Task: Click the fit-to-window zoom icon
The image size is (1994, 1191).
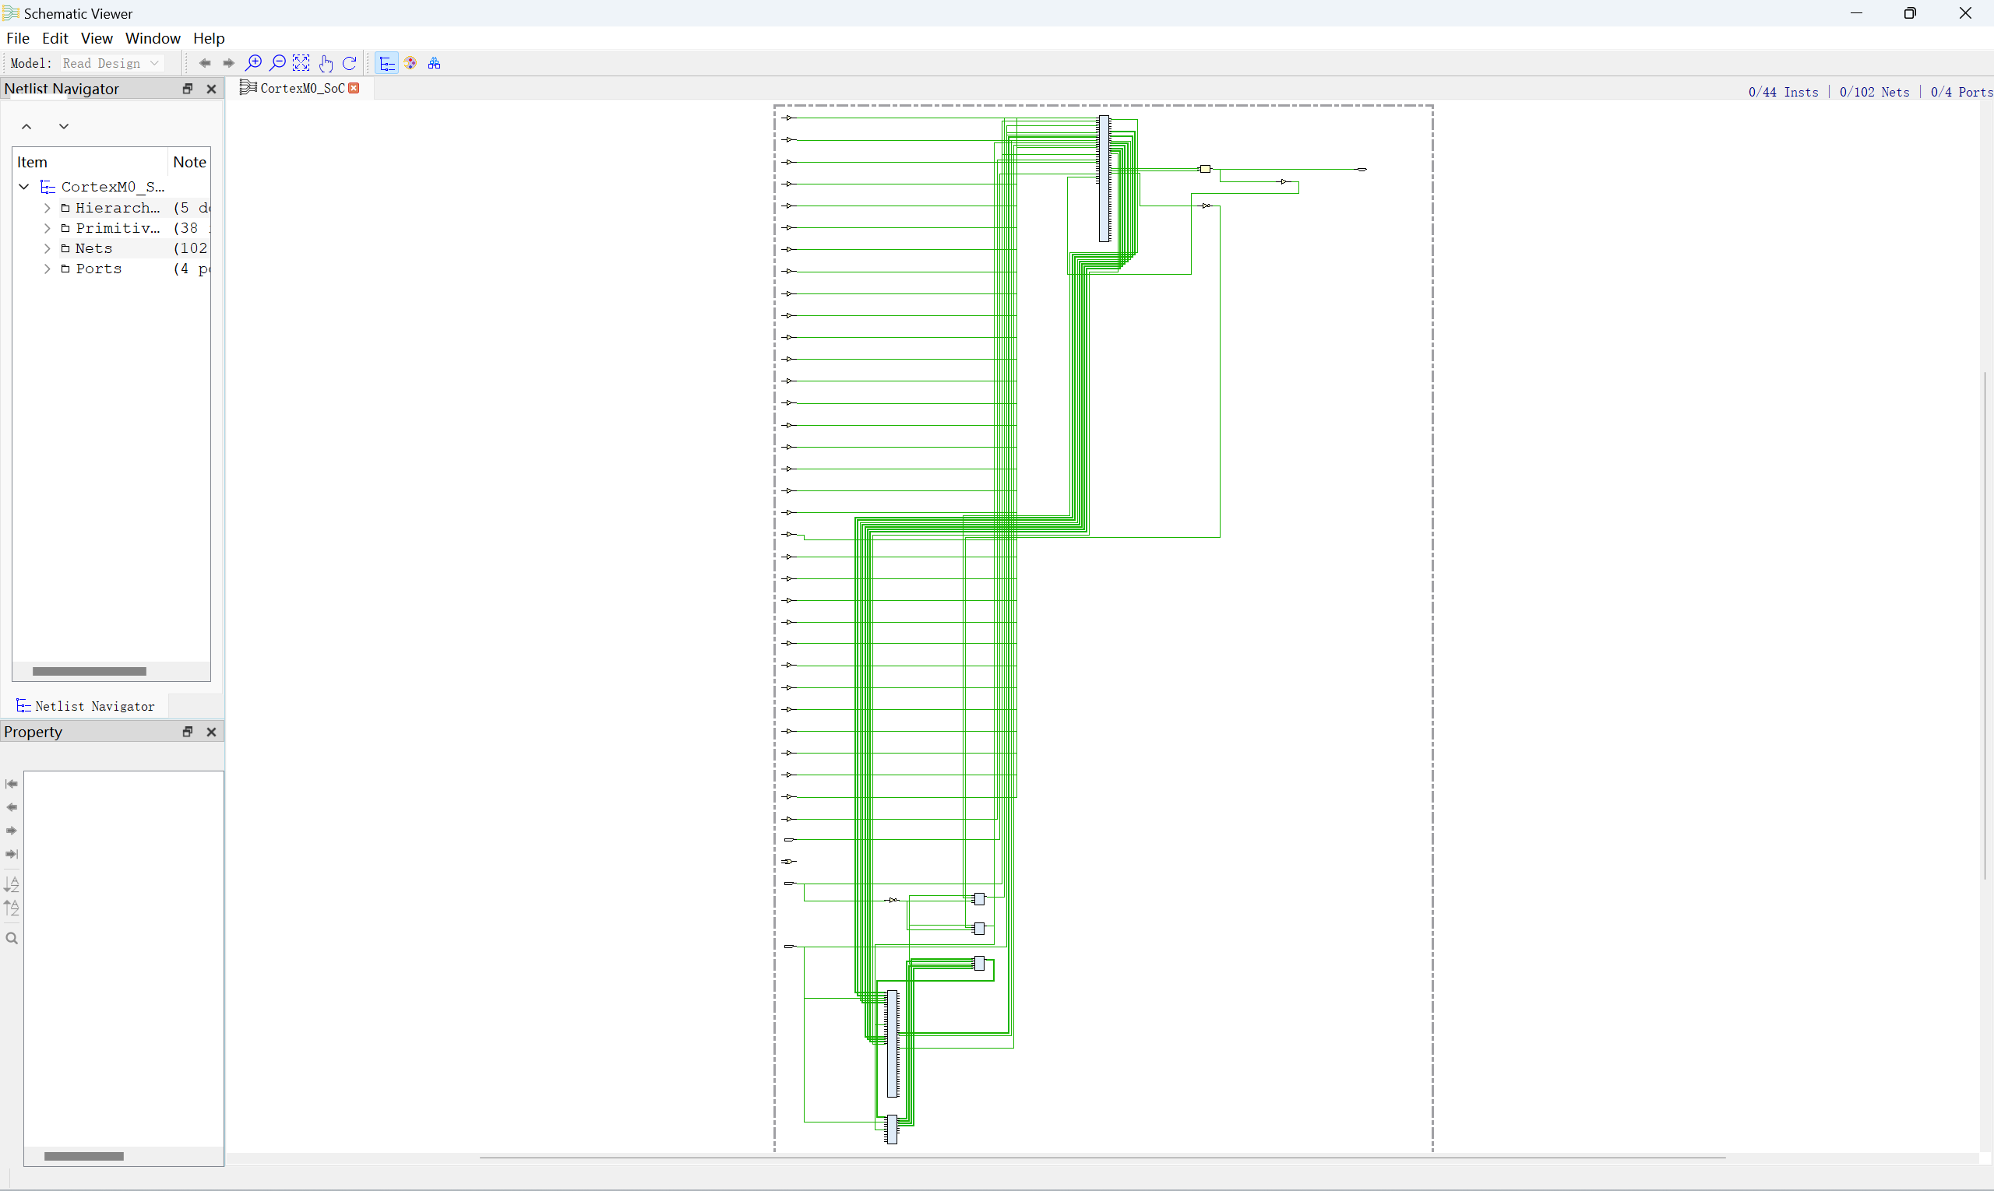Action: (x=301, y=63)
